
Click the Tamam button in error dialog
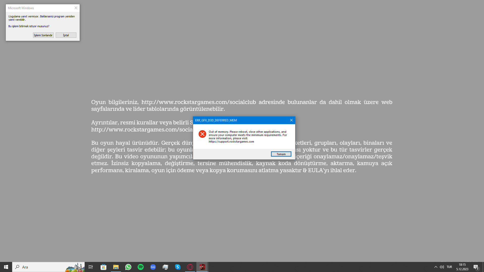click(281, 154)
